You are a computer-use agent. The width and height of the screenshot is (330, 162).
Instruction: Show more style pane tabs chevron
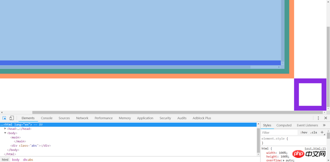tap(324, 125)
